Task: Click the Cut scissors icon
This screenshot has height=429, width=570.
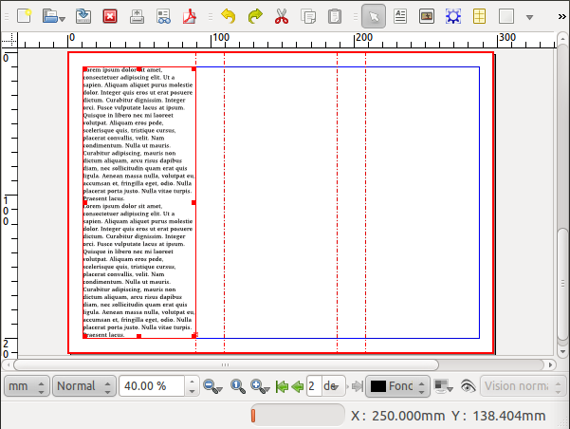Action: coord(282,16)
